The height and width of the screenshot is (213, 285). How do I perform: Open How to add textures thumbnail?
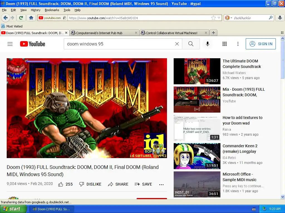point(197,128)
